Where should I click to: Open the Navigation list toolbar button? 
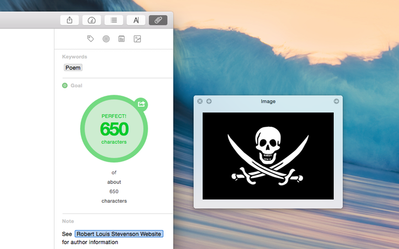[x=114, y=20]
